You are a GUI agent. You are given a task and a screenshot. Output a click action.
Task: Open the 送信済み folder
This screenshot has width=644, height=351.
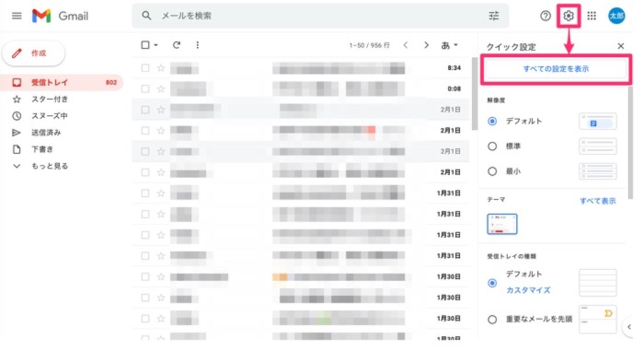coord(46,132)
